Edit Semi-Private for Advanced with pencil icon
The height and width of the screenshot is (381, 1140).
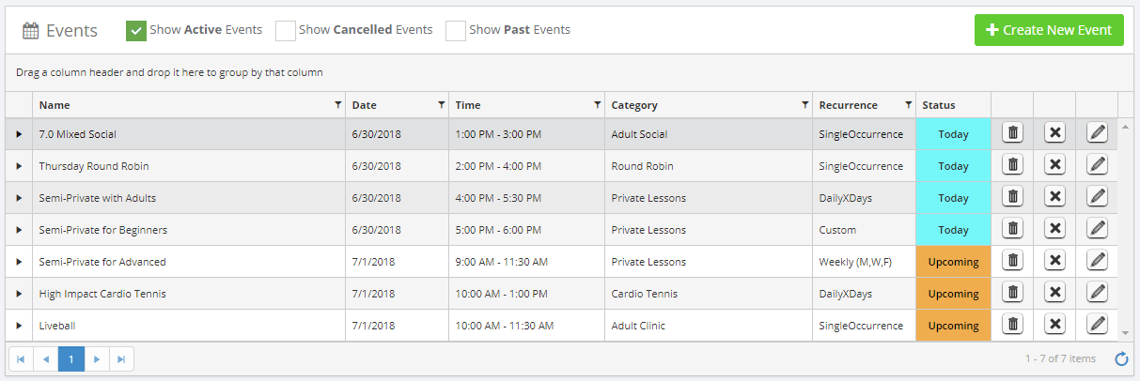click(1097, 261)
